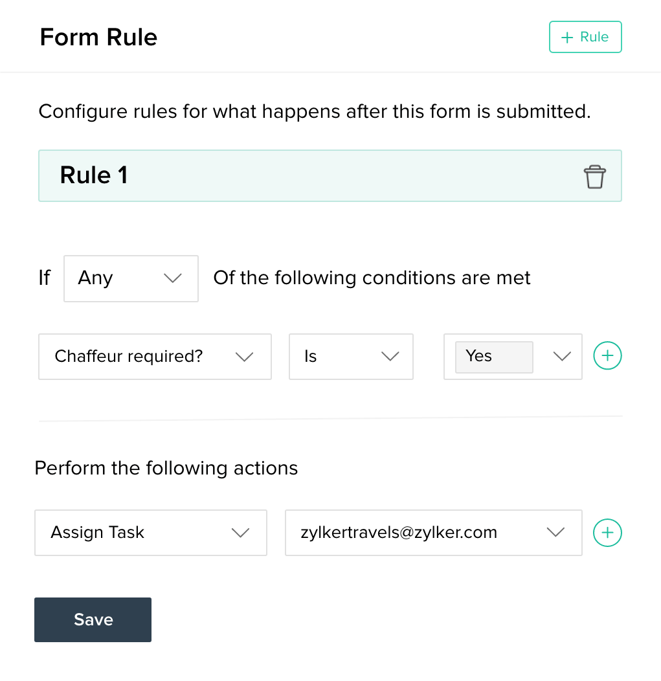Delete Rule 1 using the trash icon
The height and width of the screenshot is (681, 661).
click(594, 177)
